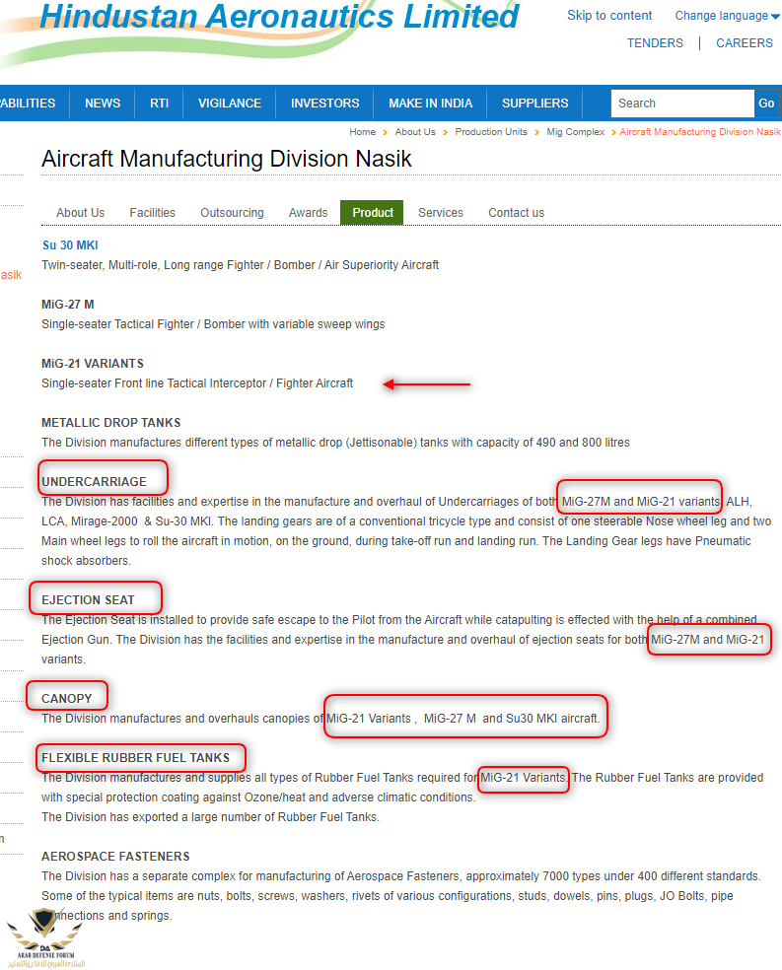Viewport: 782px width, 970px height.
Task: Click the Su 30 MKI product link
Action: point(70,245)
